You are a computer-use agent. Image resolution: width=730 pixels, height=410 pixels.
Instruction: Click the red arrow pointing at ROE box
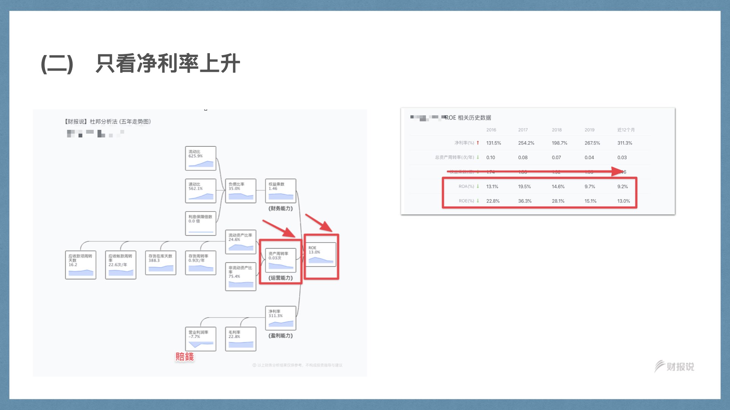coord(319,223)
